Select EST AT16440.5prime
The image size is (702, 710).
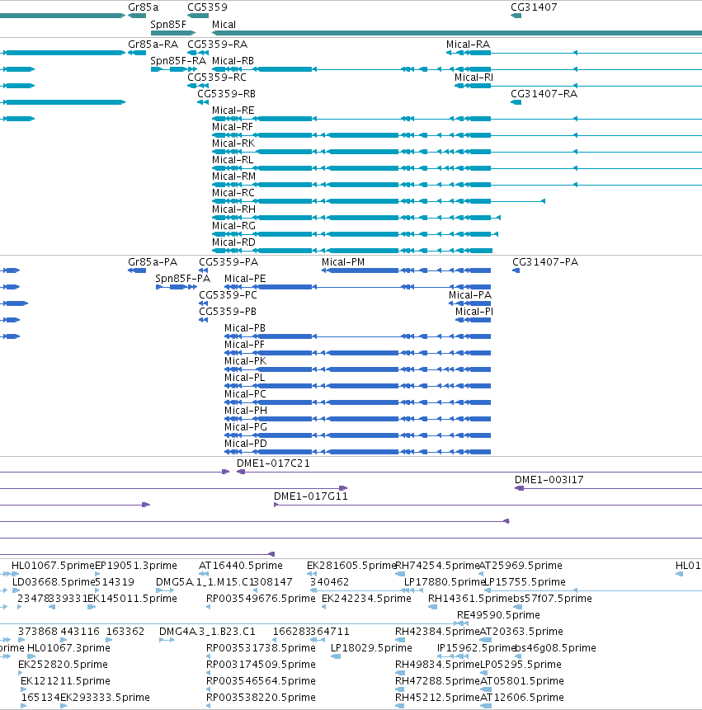pyautogui.click(x=204, y=574)
